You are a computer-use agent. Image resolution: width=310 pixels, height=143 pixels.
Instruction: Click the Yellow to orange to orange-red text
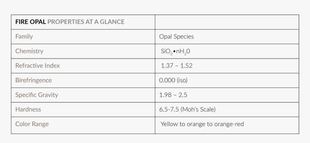tap(202, 124)
